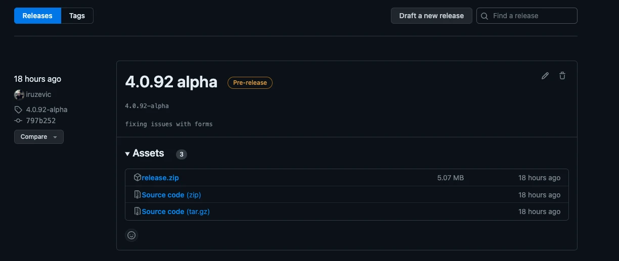Open the 4.0.92 alpha release title
Image resolution: width=619 pixels, height=261 pixels.
[171, 82]
